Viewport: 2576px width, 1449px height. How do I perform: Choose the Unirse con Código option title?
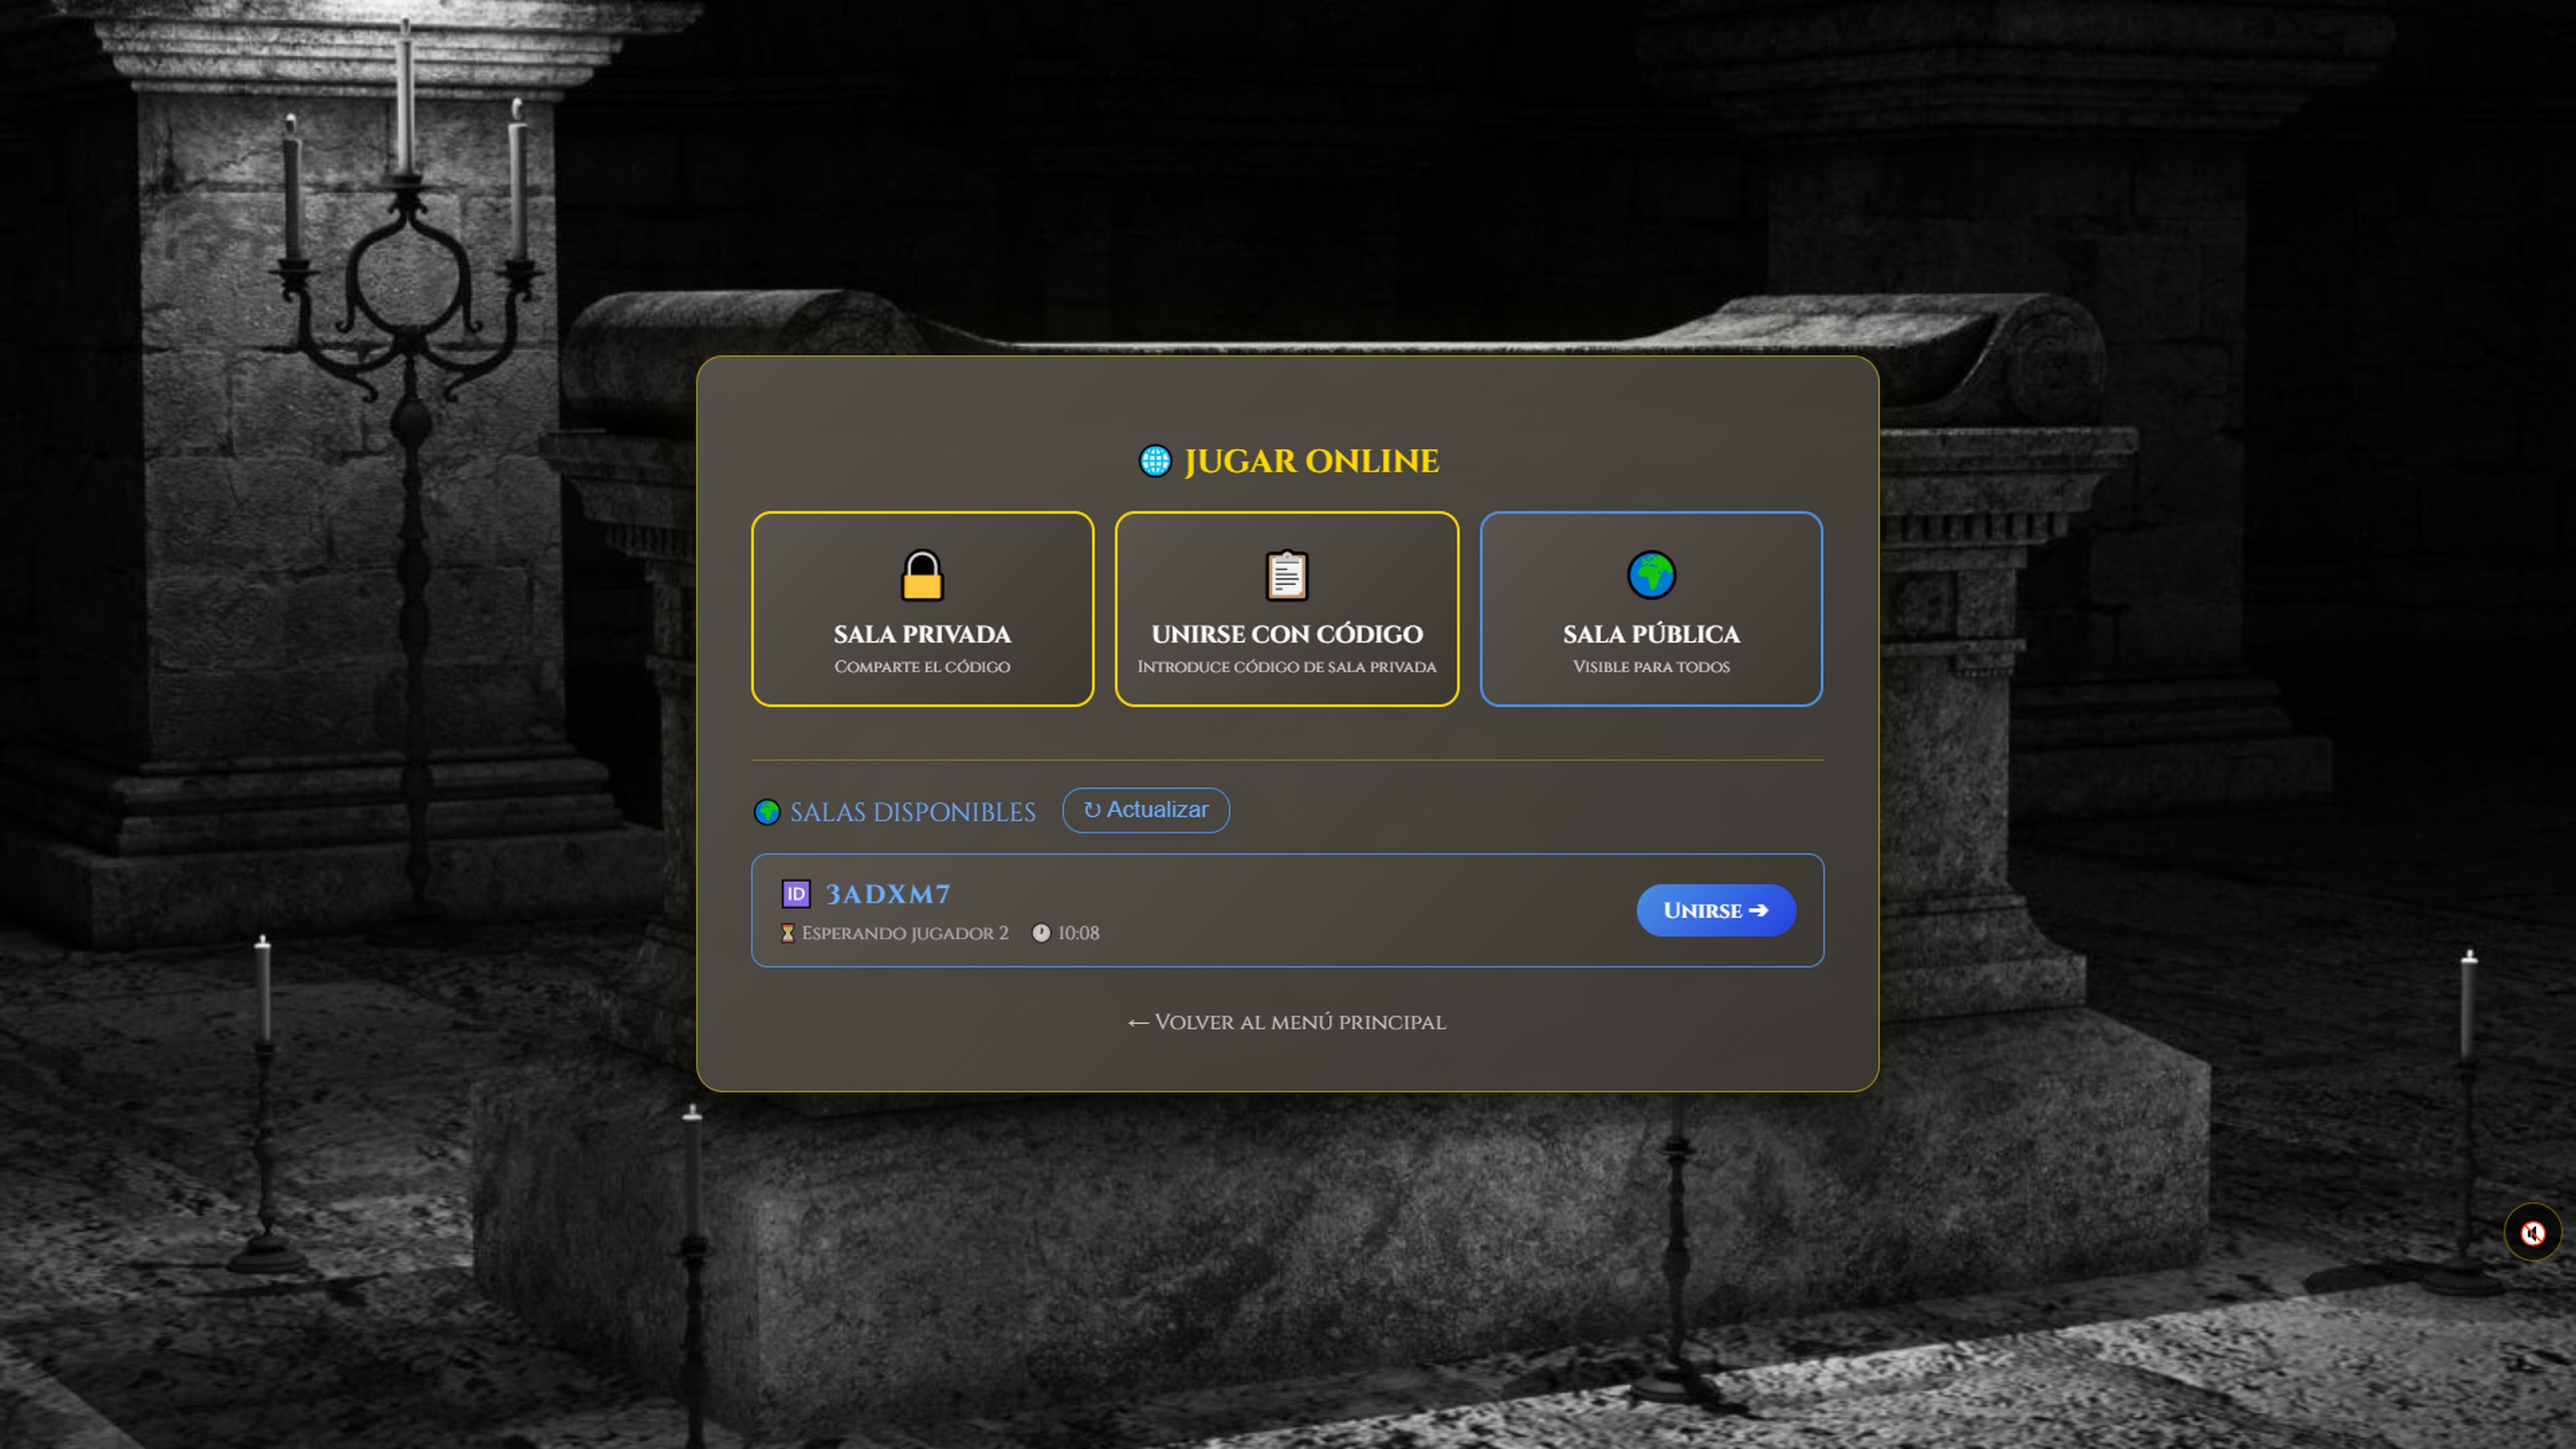pyautogui.click(x=1286, y=634)
